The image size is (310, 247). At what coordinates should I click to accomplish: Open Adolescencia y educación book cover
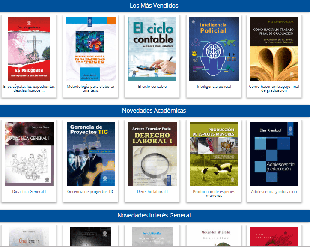tap(274, 154)
